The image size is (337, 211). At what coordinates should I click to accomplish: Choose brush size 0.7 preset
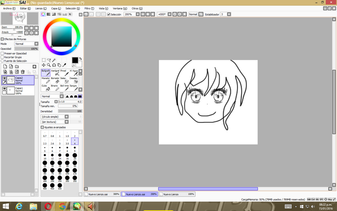45,134
